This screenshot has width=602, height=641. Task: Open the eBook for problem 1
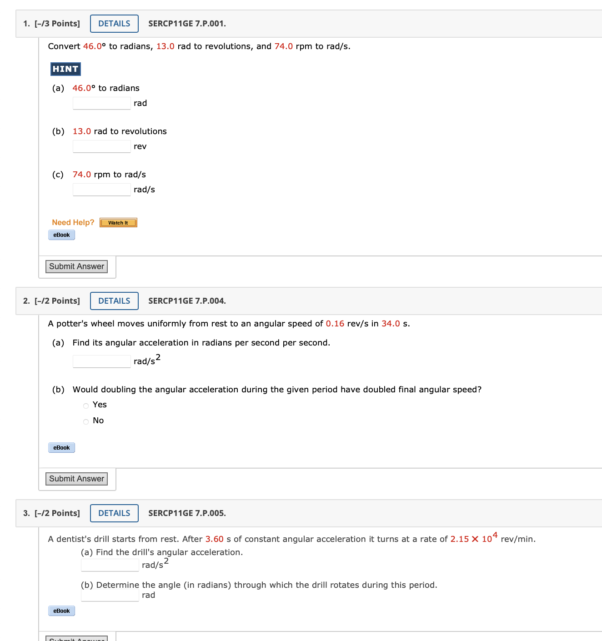[x=61, y=235]
